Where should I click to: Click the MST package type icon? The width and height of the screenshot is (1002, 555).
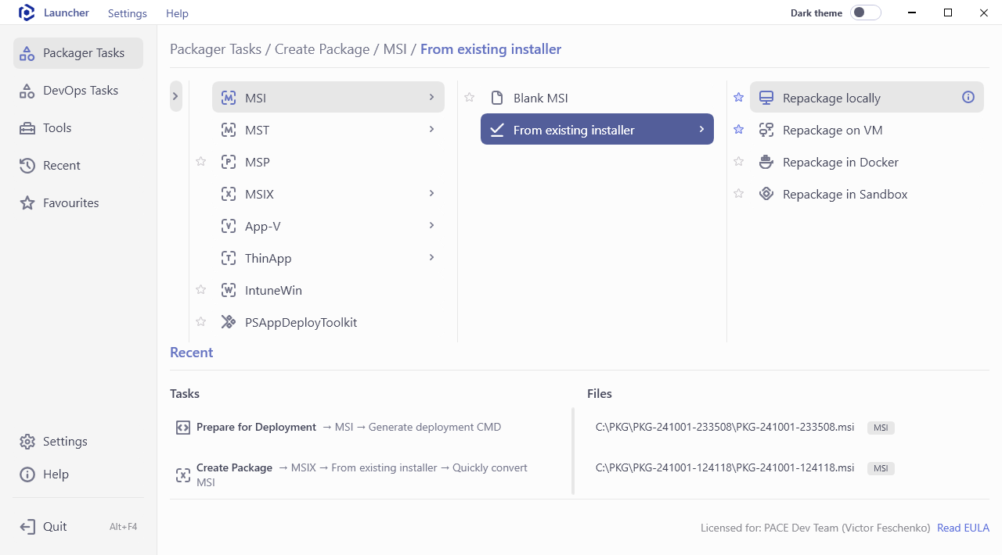tap(229, 130)
